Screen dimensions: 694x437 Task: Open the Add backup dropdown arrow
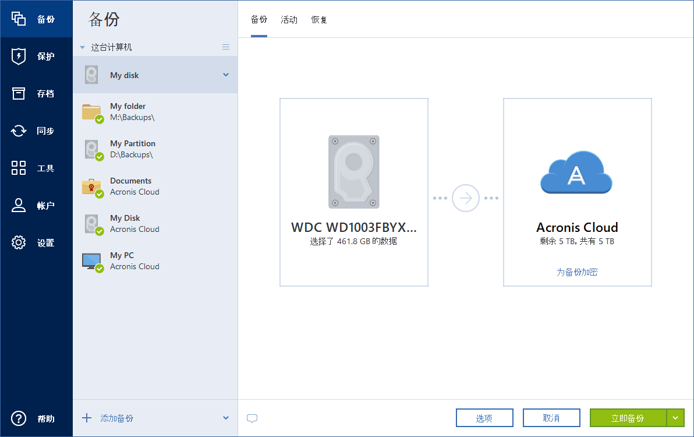[x=226, y=418]
